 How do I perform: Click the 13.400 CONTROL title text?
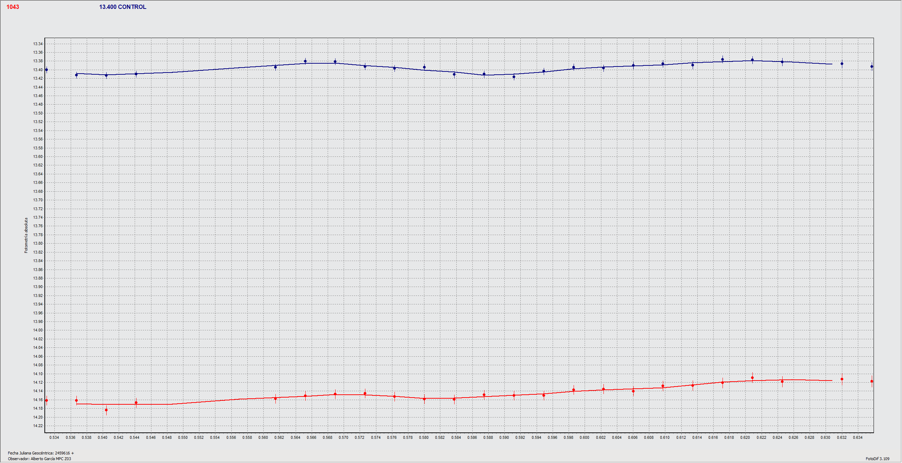point(123,7)
